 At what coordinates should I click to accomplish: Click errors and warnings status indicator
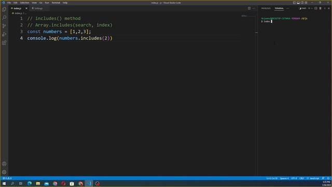(x=7, y=178)
